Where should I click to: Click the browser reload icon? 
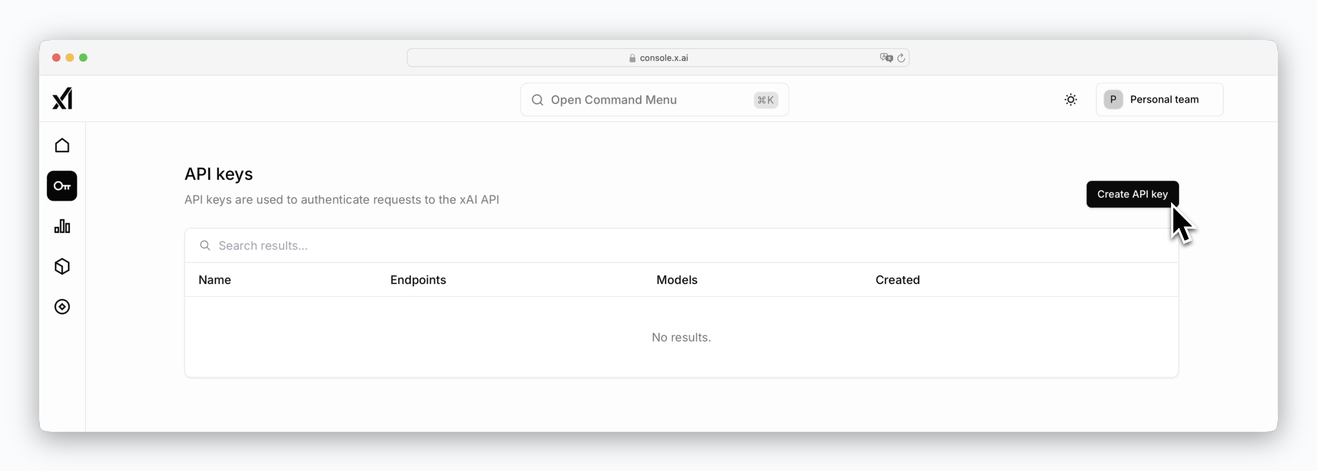[x=901, y=58]
